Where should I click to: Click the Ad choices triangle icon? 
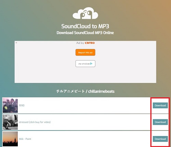coord(91,64)
